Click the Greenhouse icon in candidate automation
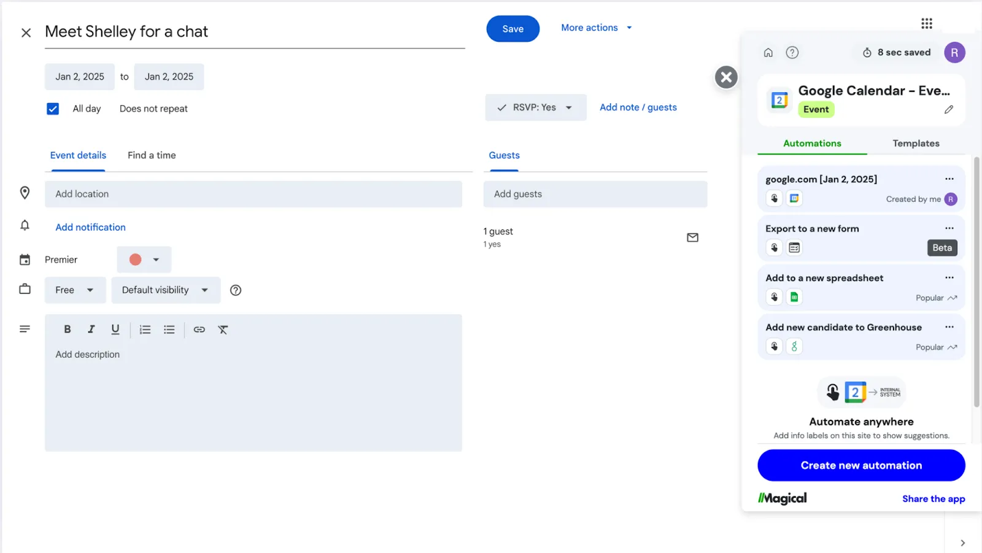Viewport: 982px width, 553px height. tap(794, 346)
